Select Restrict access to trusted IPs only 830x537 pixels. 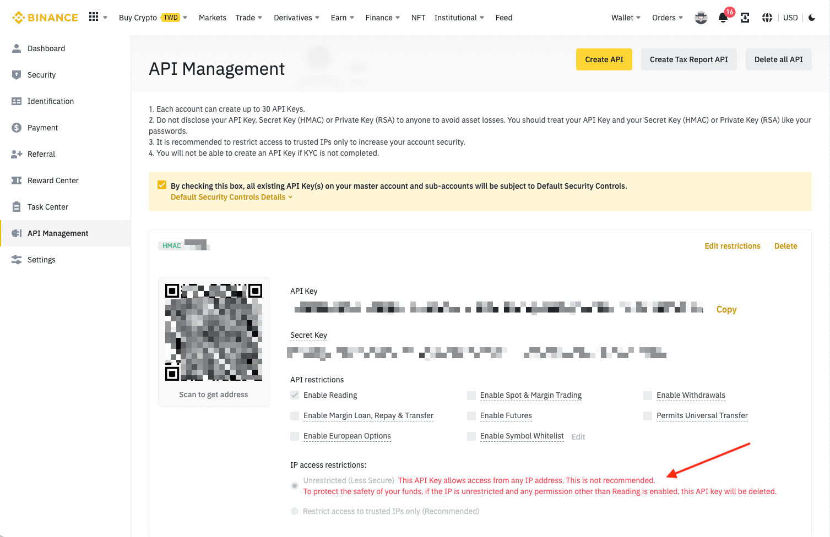295,511
